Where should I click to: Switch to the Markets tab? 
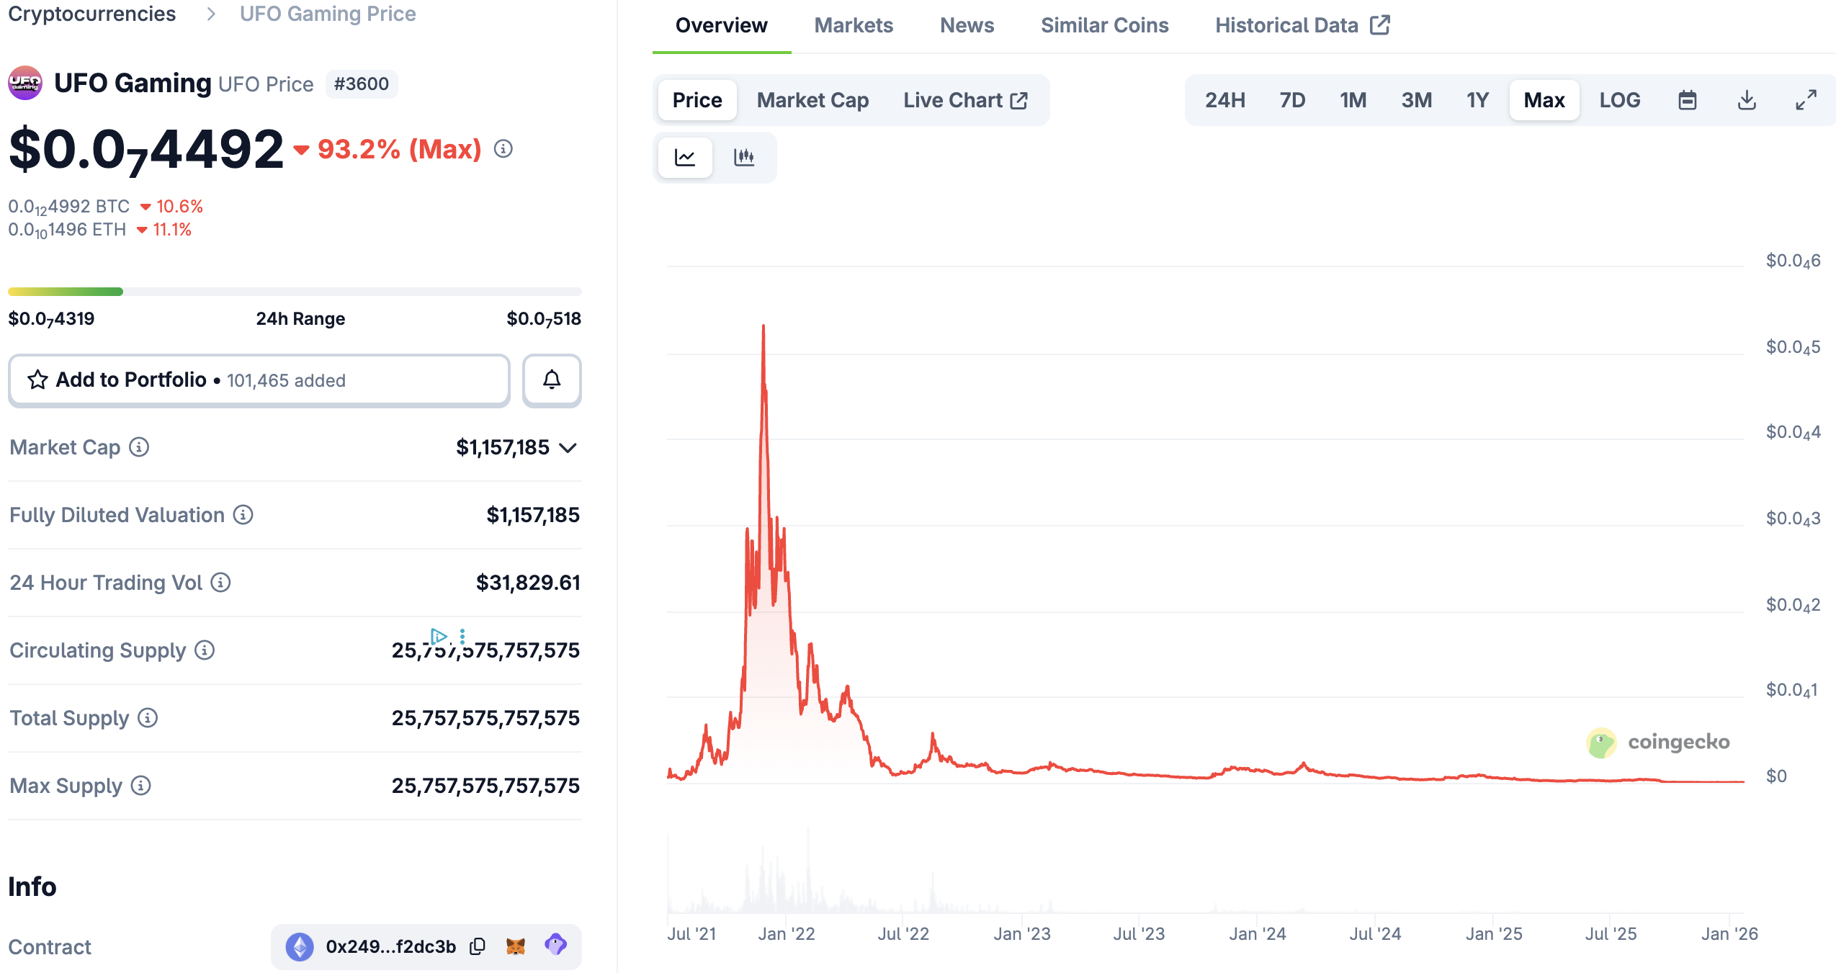pos(854,25)
